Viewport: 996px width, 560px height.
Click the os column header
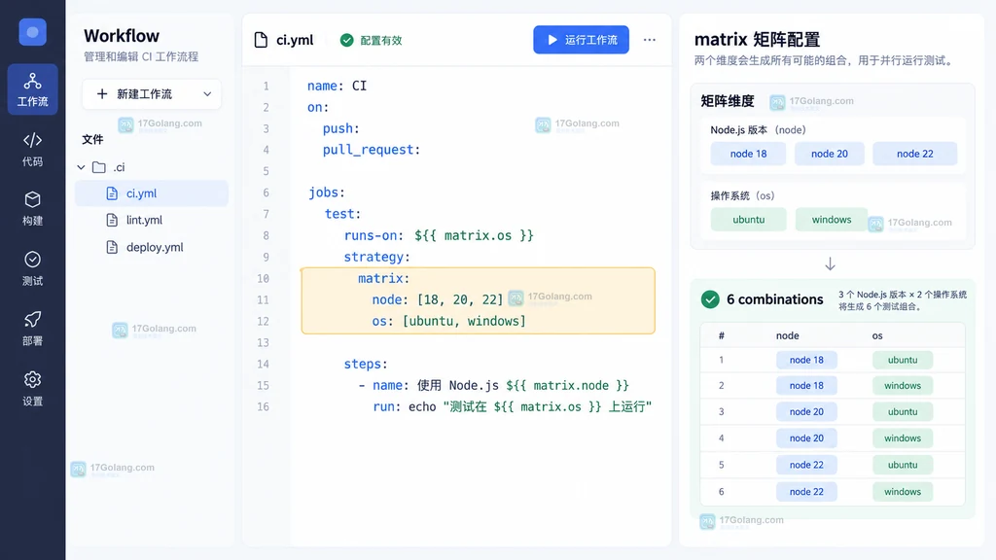coord(876,335)
